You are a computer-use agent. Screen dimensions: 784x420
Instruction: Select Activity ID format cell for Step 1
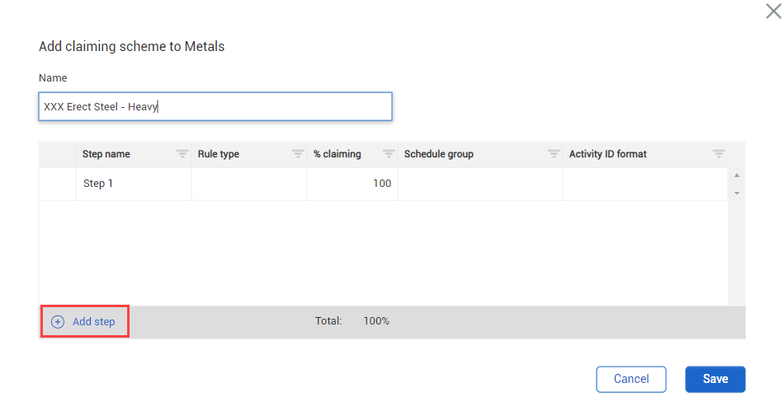tap(645, 184)
